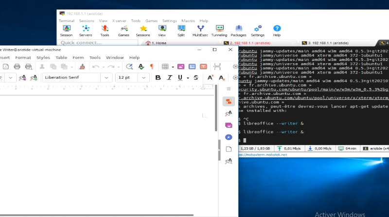389x217 pixels.
Task: Click the Insert Page Break icon
Action: click(x=217, y=67)
